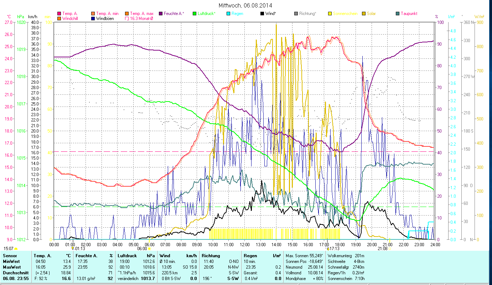Click the Windböen legend label
The width and height of the screenshot is (492, 285).
pyautogui.click(x=105, y=18)
